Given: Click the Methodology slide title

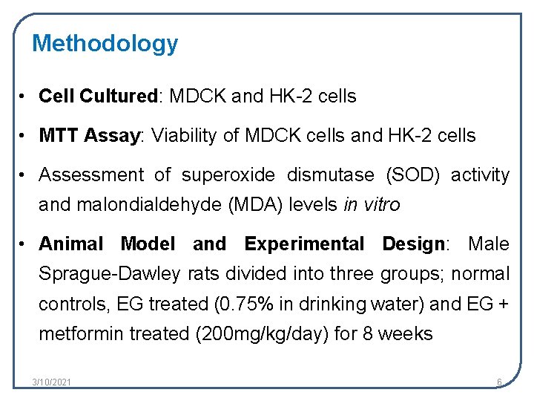Looking at the screenshot, I should coord(105,45).
